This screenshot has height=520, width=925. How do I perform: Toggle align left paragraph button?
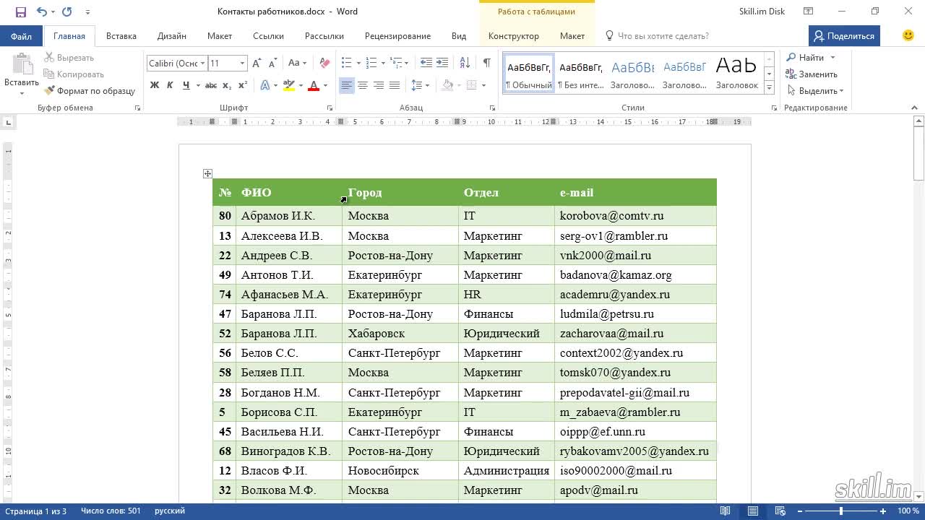pyautogui.click(x=347, y=85)
